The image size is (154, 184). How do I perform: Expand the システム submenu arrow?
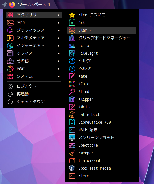59,76
